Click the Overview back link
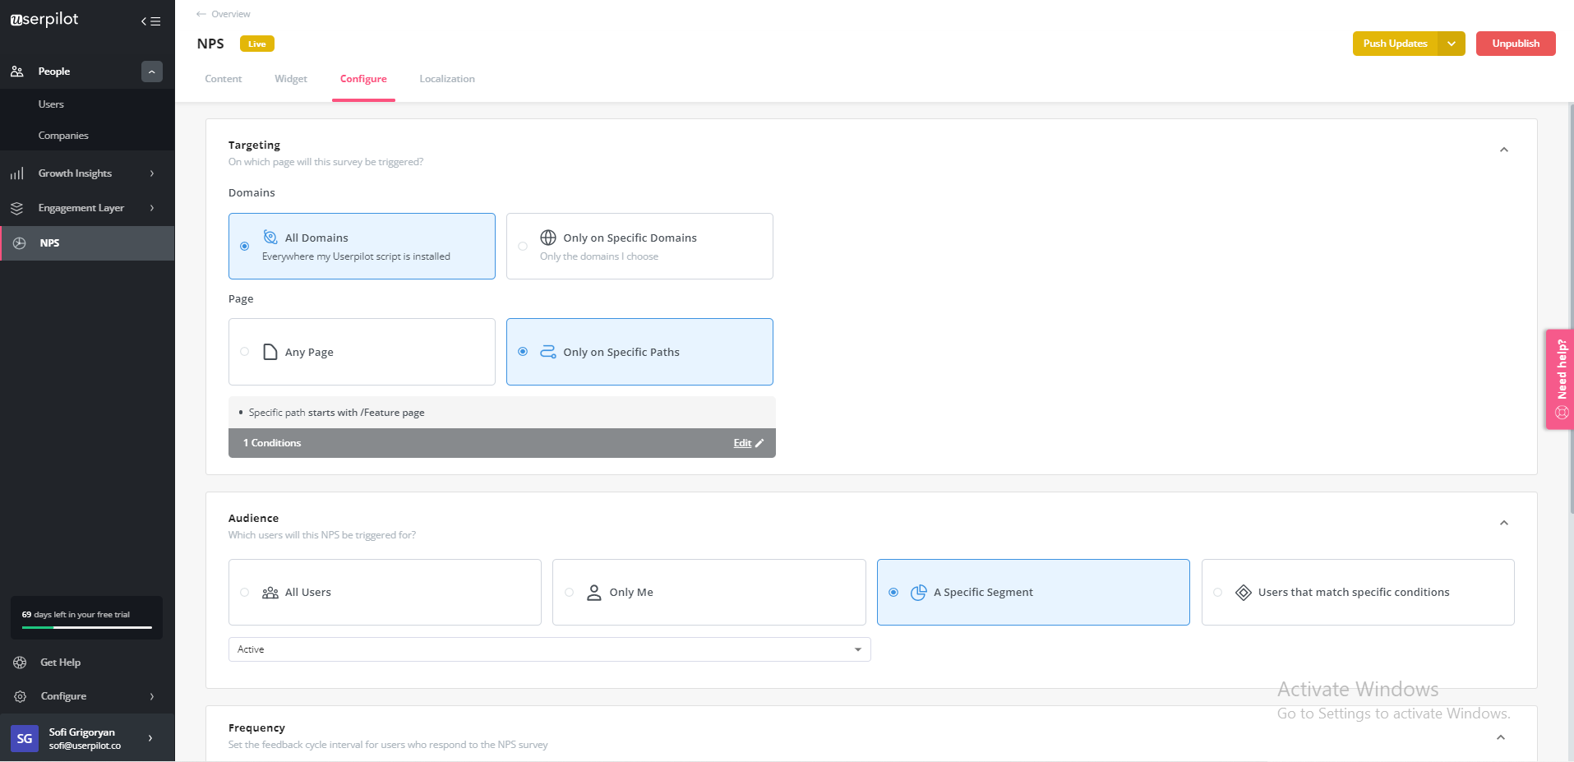 (222, 13)
